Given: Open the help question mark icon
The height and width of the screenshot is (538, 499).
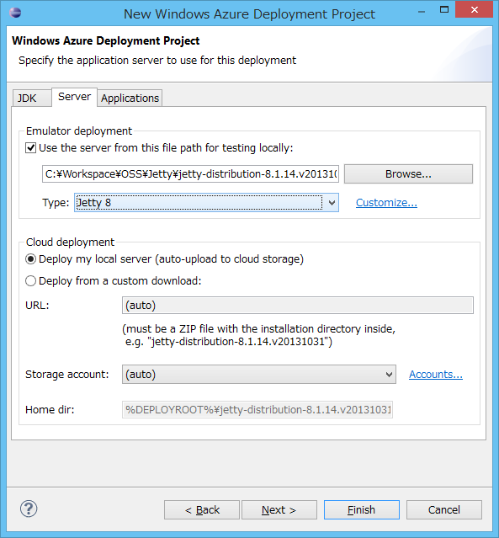Looking at the screenshot, I should coord(29,509).
